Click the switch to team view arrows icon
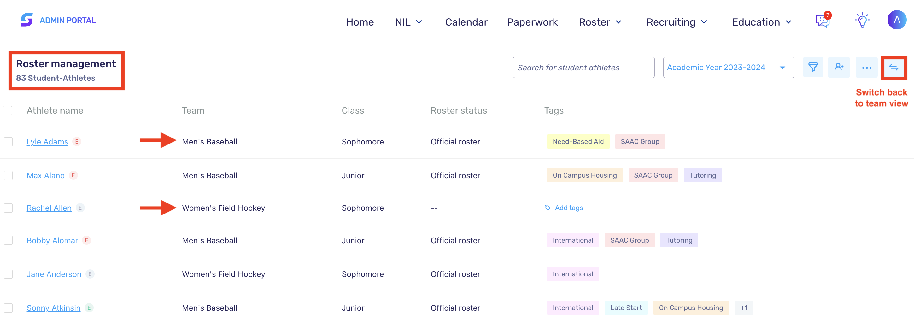 (x=893, y=68)
